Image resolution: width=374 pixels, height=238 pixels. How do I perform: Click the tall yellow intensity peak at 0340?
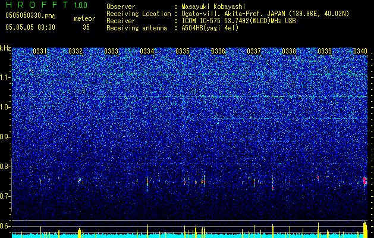click(x=364, y=230)
